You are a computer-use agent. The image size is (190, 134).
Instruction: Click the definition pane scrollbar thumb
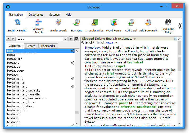tap(179, 56)
